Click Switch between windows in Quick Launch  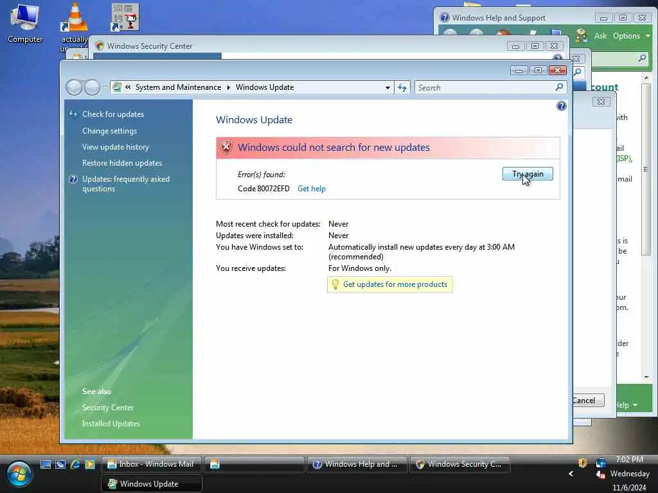(60, 464)
